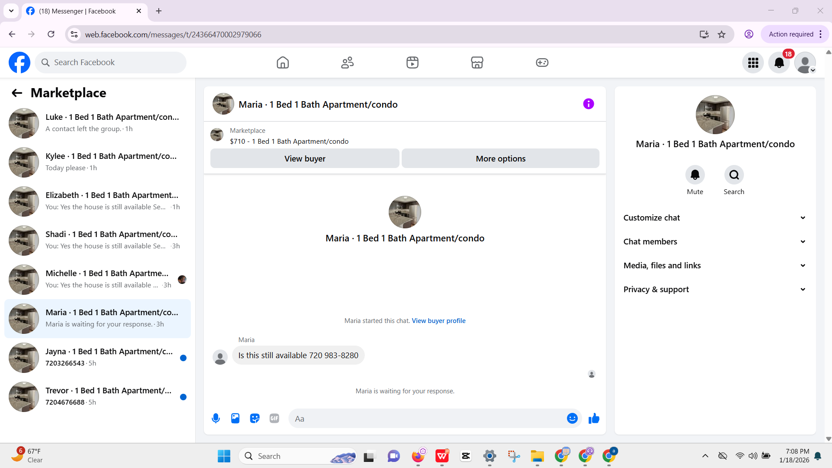Expand Chat members section
This screenshot has width=832, height=468.
pos(715,242)
